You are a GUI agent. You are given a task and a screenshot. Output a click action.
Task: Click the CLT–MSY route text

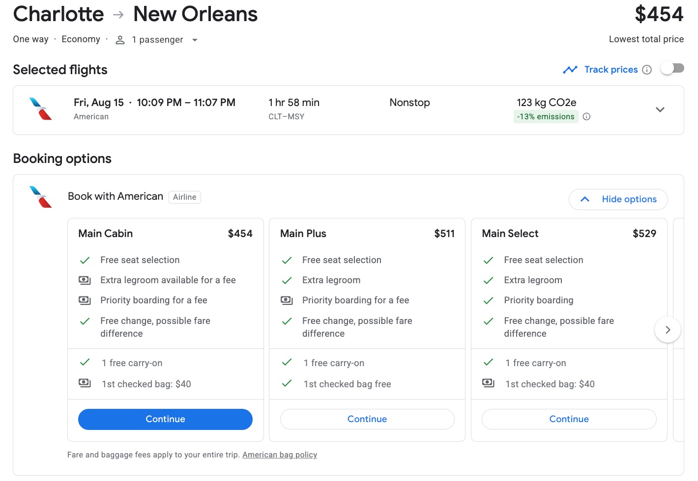click(x=287, y=117)
